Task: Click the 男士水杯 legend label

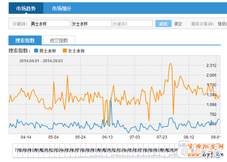Action: click(x=47, y=51)
